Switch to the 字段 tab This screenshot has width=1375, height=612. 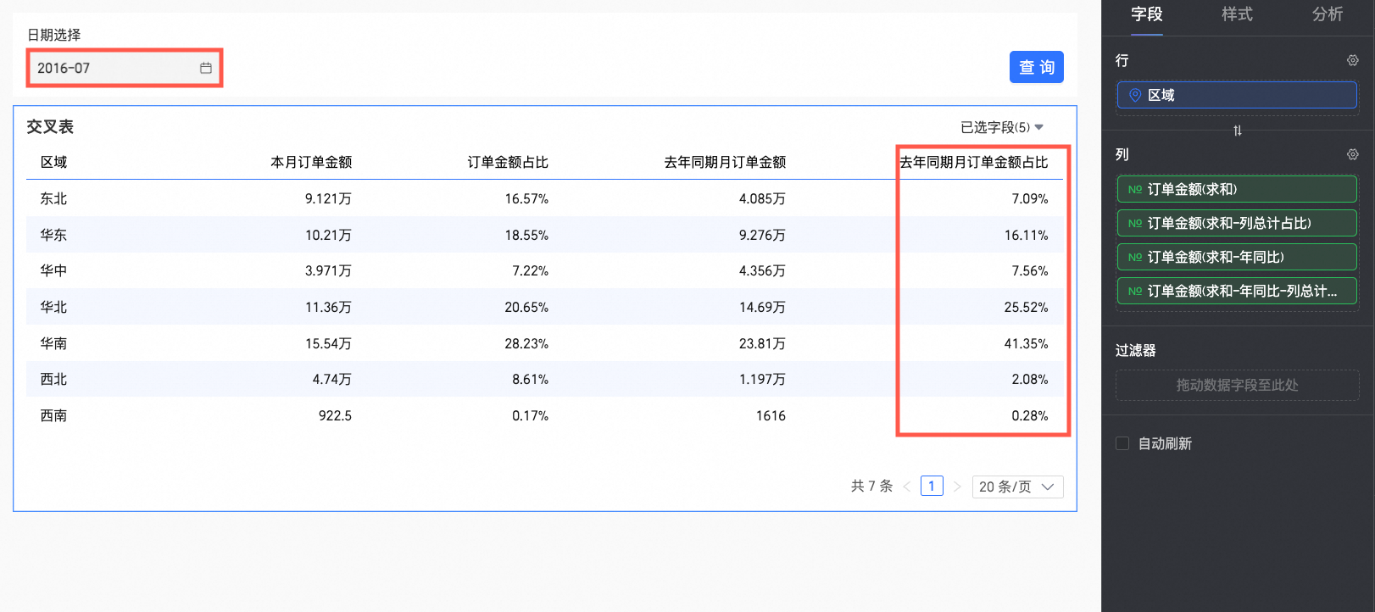click(x=1147, y=14)
